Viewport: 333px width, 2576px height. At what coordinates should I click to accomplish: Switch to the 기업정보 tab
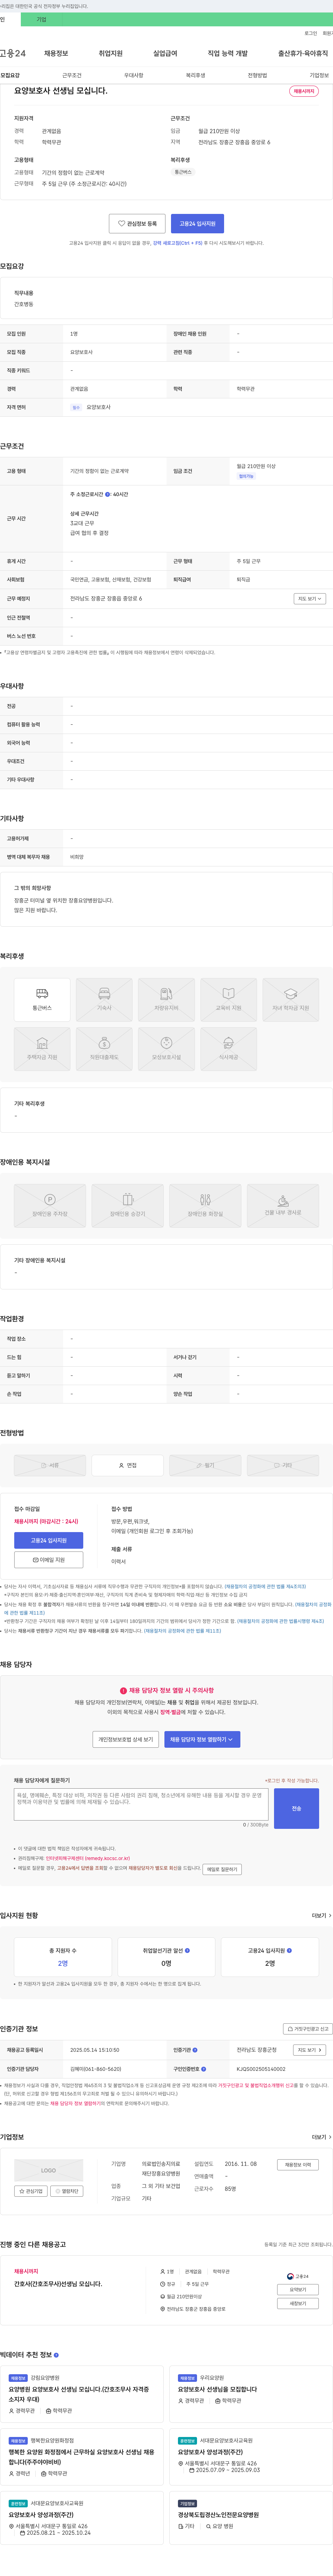[x=319, y=75]
